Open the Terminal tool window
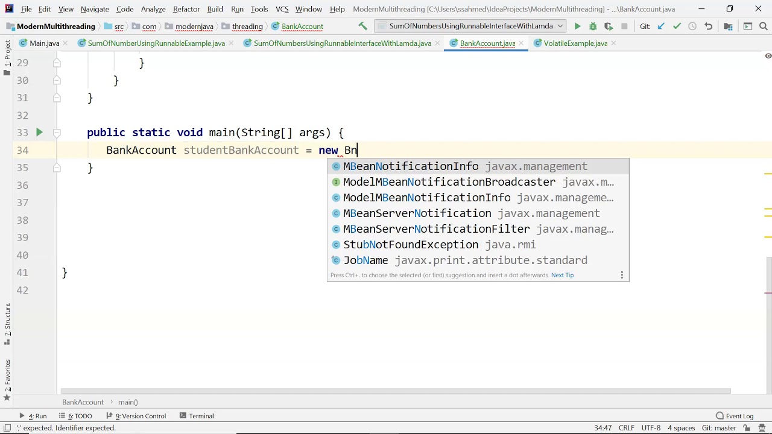 pyautogui.click(x=196, y=416)
